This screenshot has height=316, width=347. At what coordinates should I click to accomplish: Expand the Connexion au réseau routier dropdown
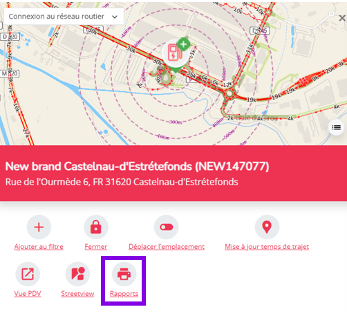tap(64, 17)
